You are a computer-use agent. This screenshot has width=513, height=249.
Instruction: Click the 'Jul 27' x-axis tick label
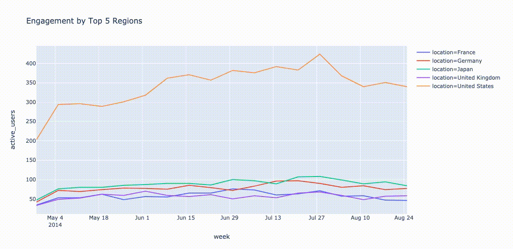[317, 218]
